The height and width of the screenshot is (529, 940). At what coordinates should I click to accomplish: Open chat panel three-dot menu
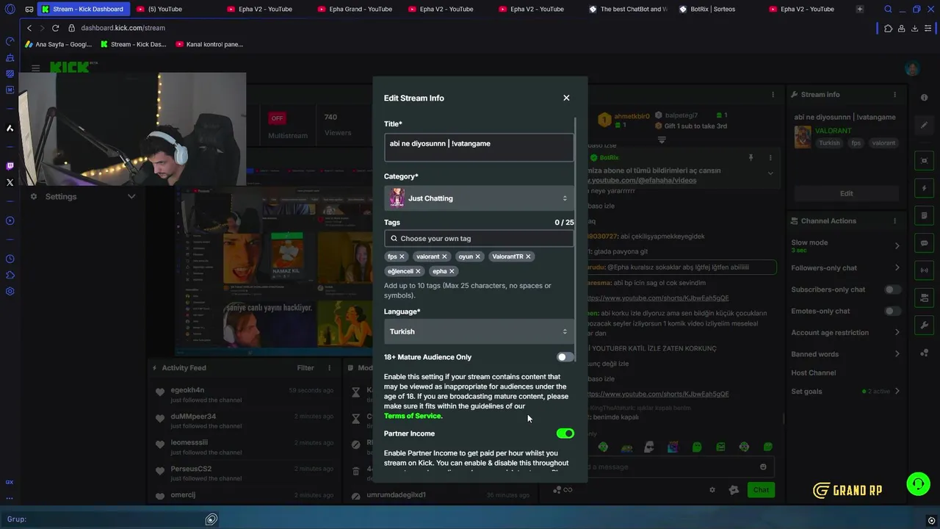coord(773,95)
